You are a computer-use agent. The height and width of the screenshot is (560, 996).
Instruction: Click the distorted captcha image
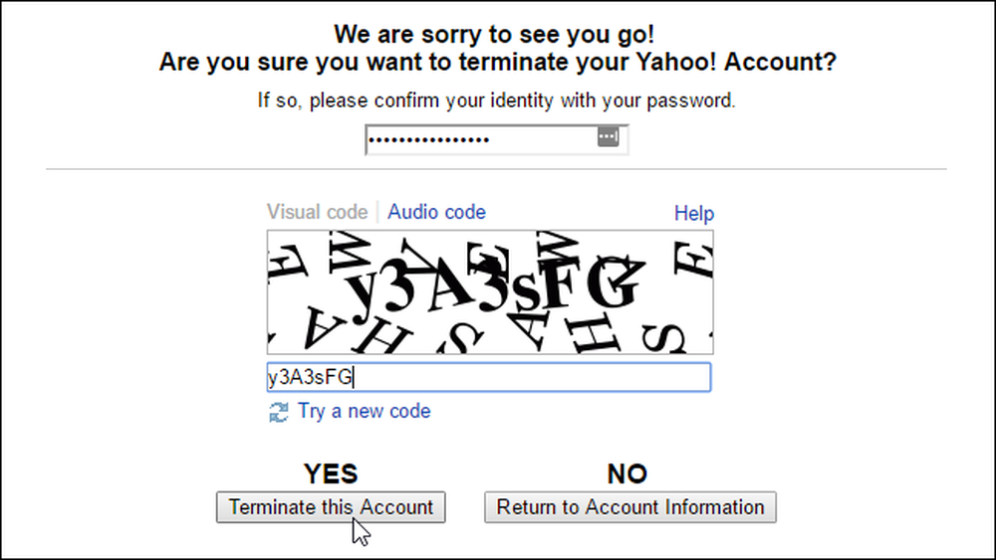tap(490, 292)
